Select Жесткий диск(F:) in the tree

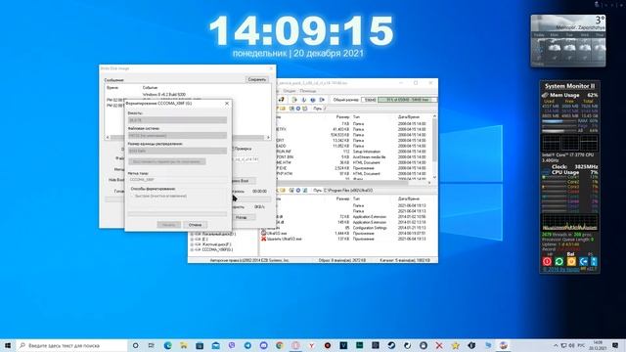[x=216, y=244]
